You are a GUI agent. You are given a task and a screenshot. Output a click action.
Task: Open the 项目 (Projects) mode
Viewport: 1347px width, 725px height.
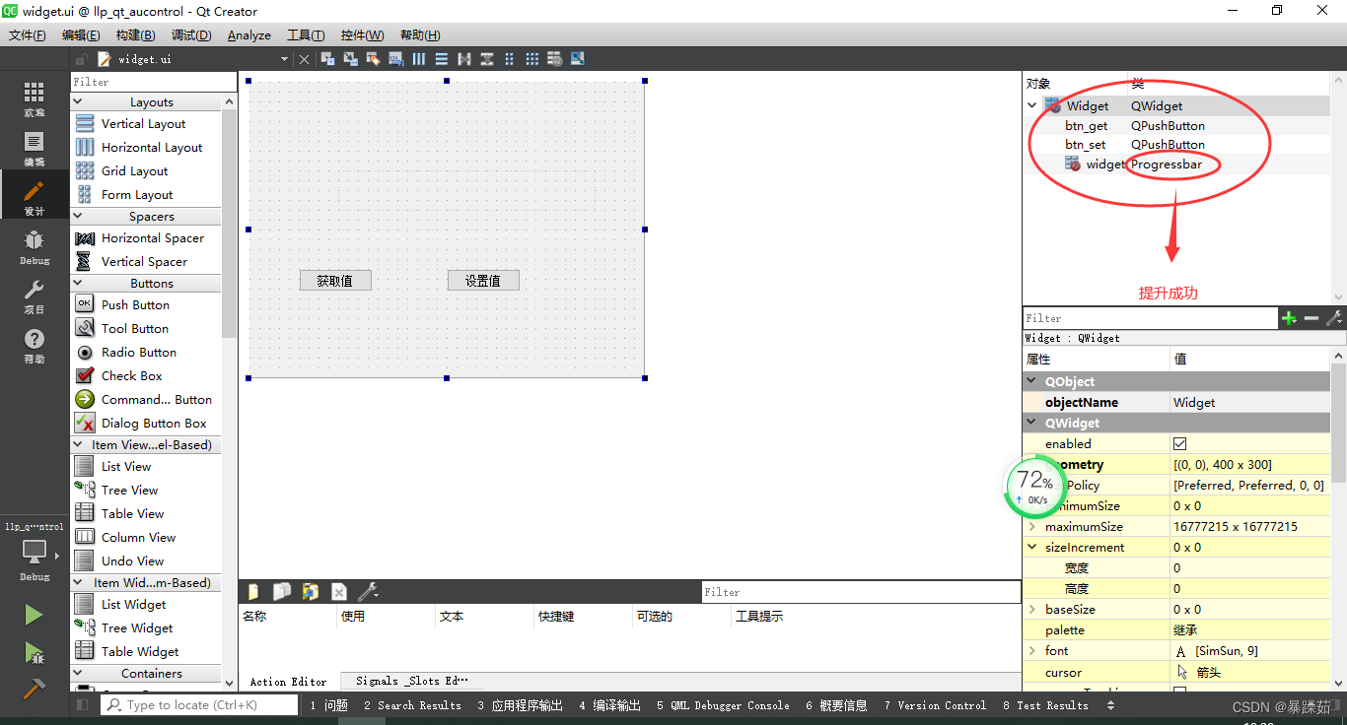pyautogui.click(x=34, y=296)
